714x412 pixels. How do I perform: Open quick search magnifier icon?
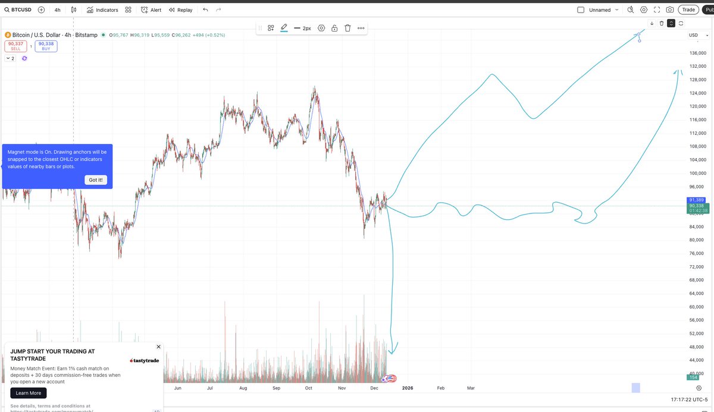(631, 10)
